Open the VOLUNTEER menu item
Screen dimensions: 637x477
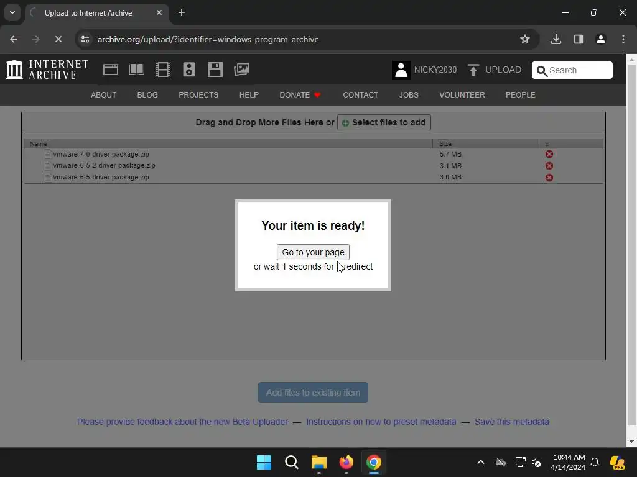[x=462, y=95]
